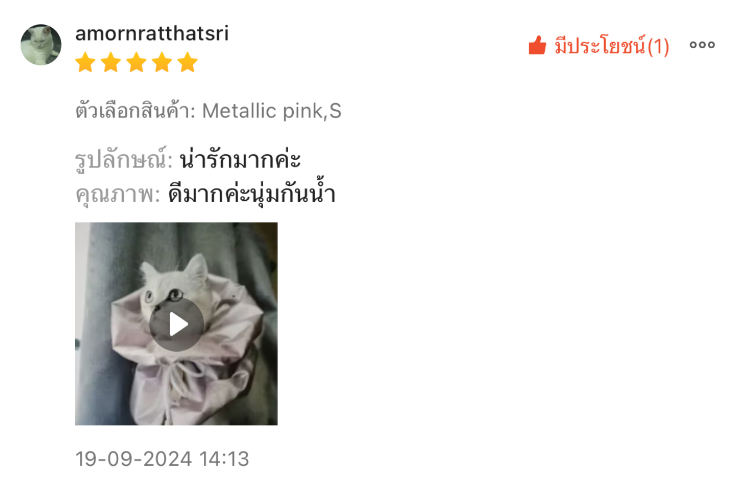Click the third rating star
The image size is (733, 477).
[137, 62]
